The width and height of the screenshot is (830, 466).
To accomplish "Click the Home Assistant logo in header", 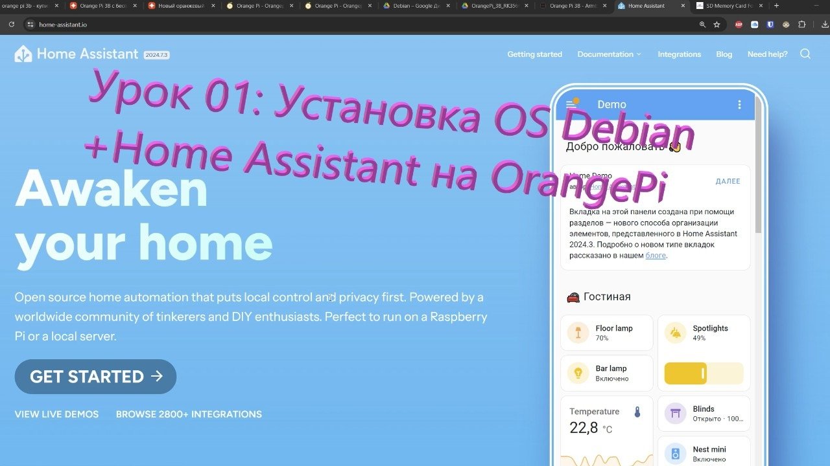I will click(77, 54).
